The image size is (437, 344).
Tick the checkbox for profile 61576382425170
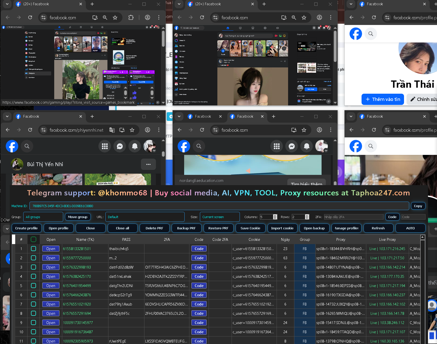click(x=33, y=277)
